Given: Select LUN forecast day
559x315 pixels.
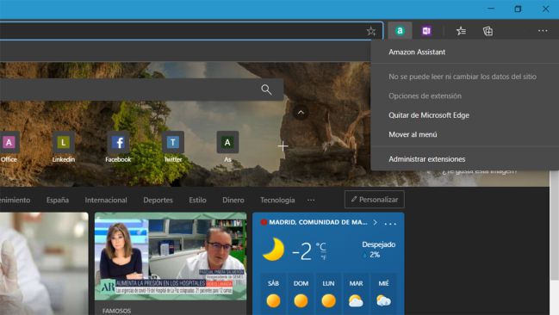Looking at the screenshot, I should pyautogui.click(x=328, y=295).
